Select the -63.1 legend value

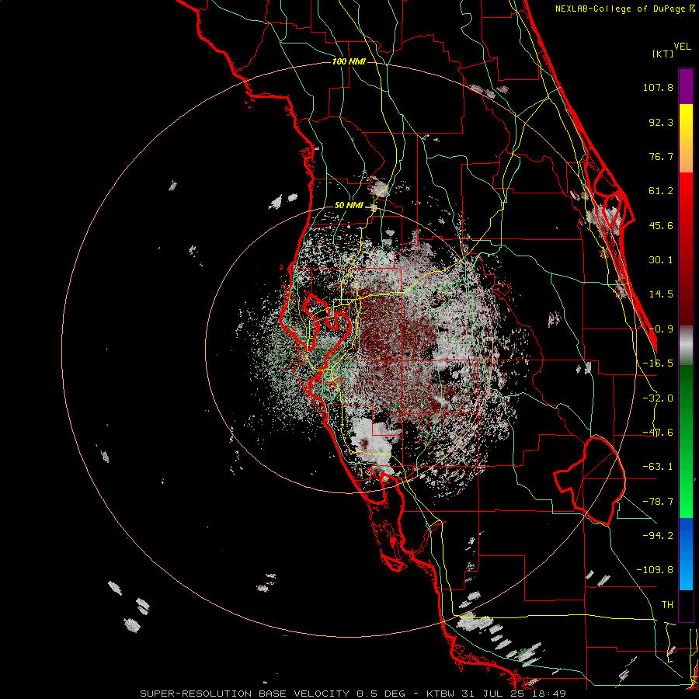click(658, 467)
